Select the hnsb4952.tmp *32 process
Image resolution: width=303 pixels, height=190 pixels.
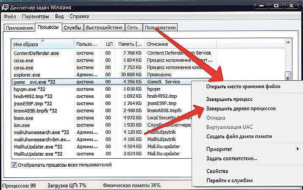(x=101, y=96)
